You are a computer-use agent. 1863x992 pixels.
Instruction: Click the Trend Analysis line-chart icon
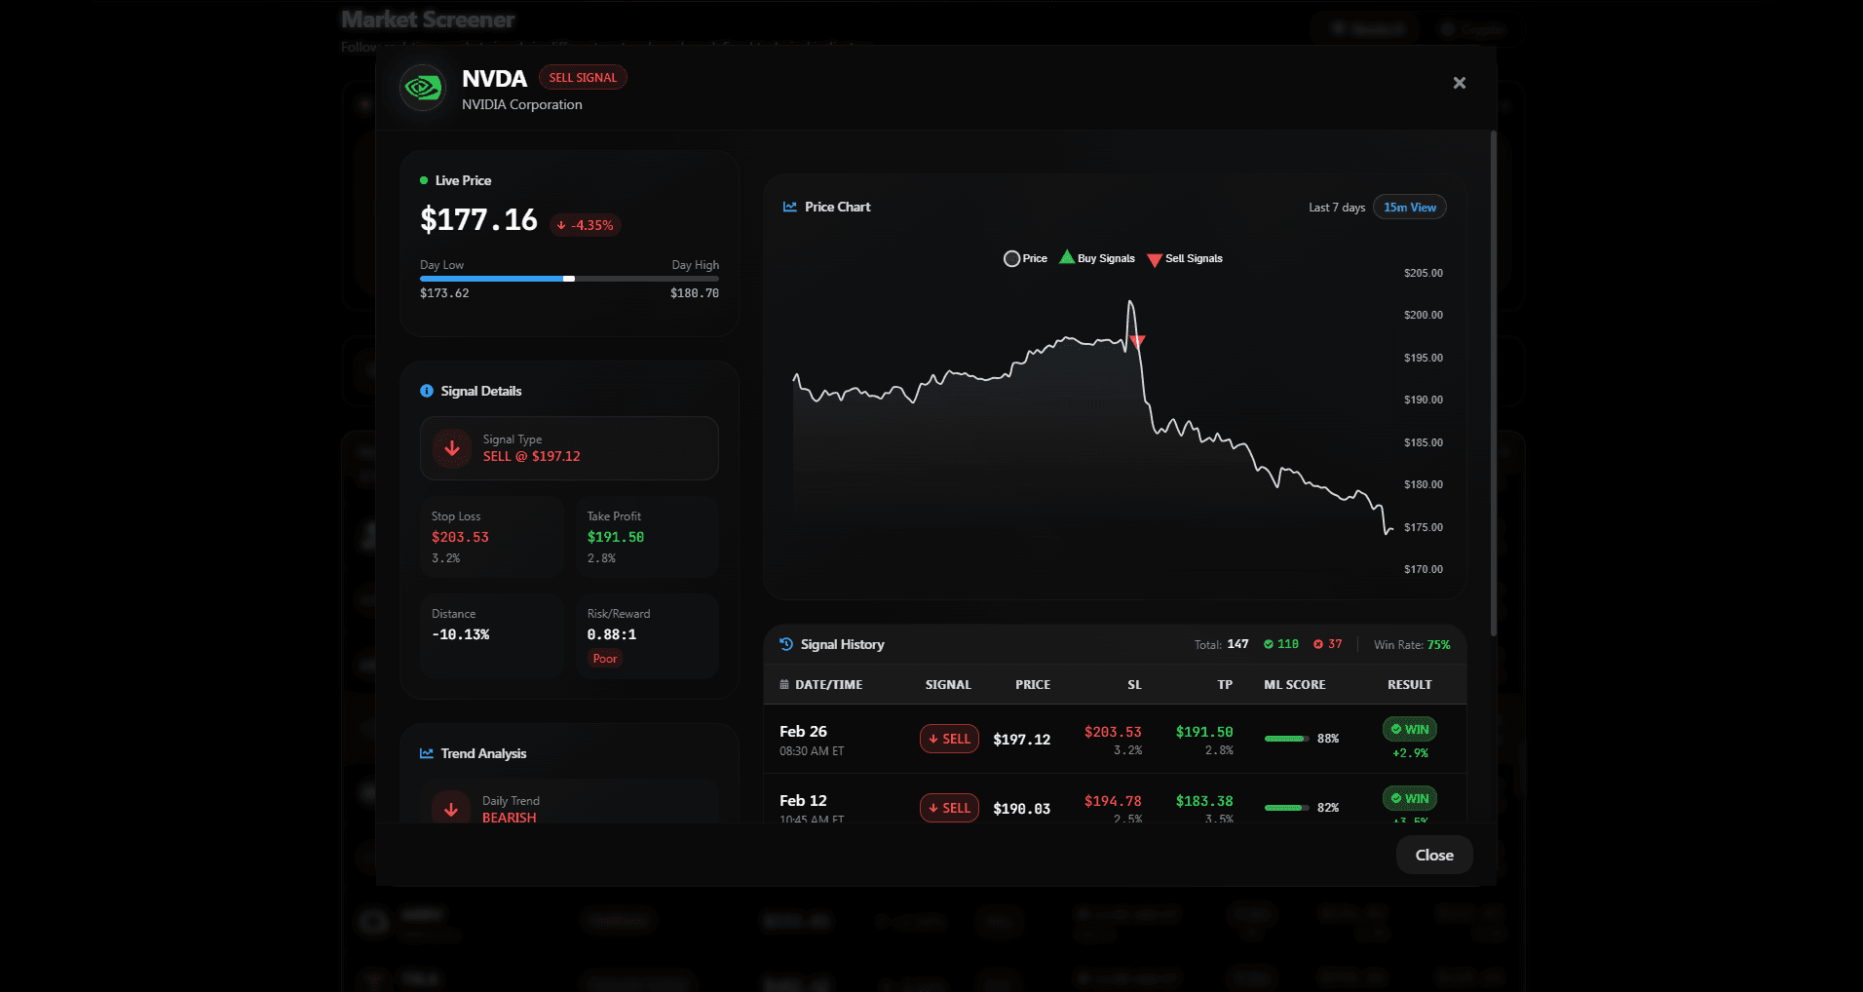(x=426, y=752)
